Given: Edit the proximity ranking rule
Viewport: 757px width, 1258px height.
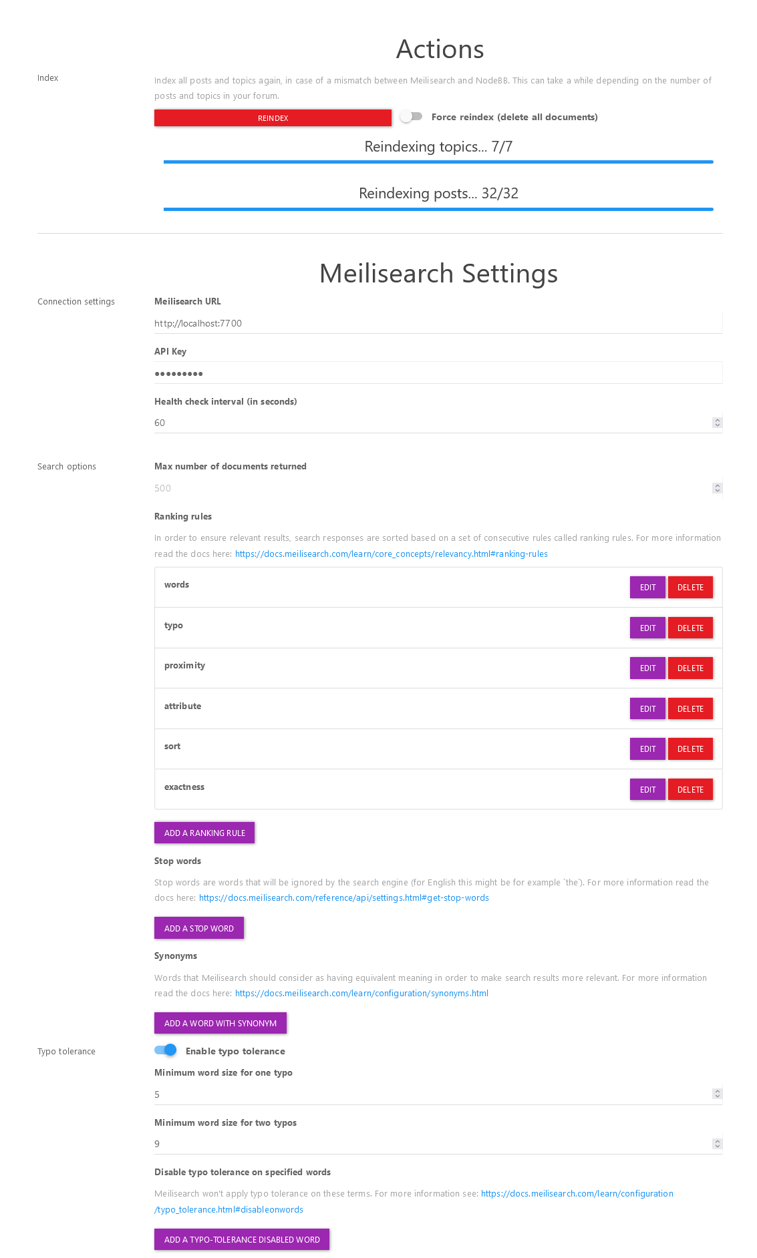Looking at the screenshot, I should [647, 668].
